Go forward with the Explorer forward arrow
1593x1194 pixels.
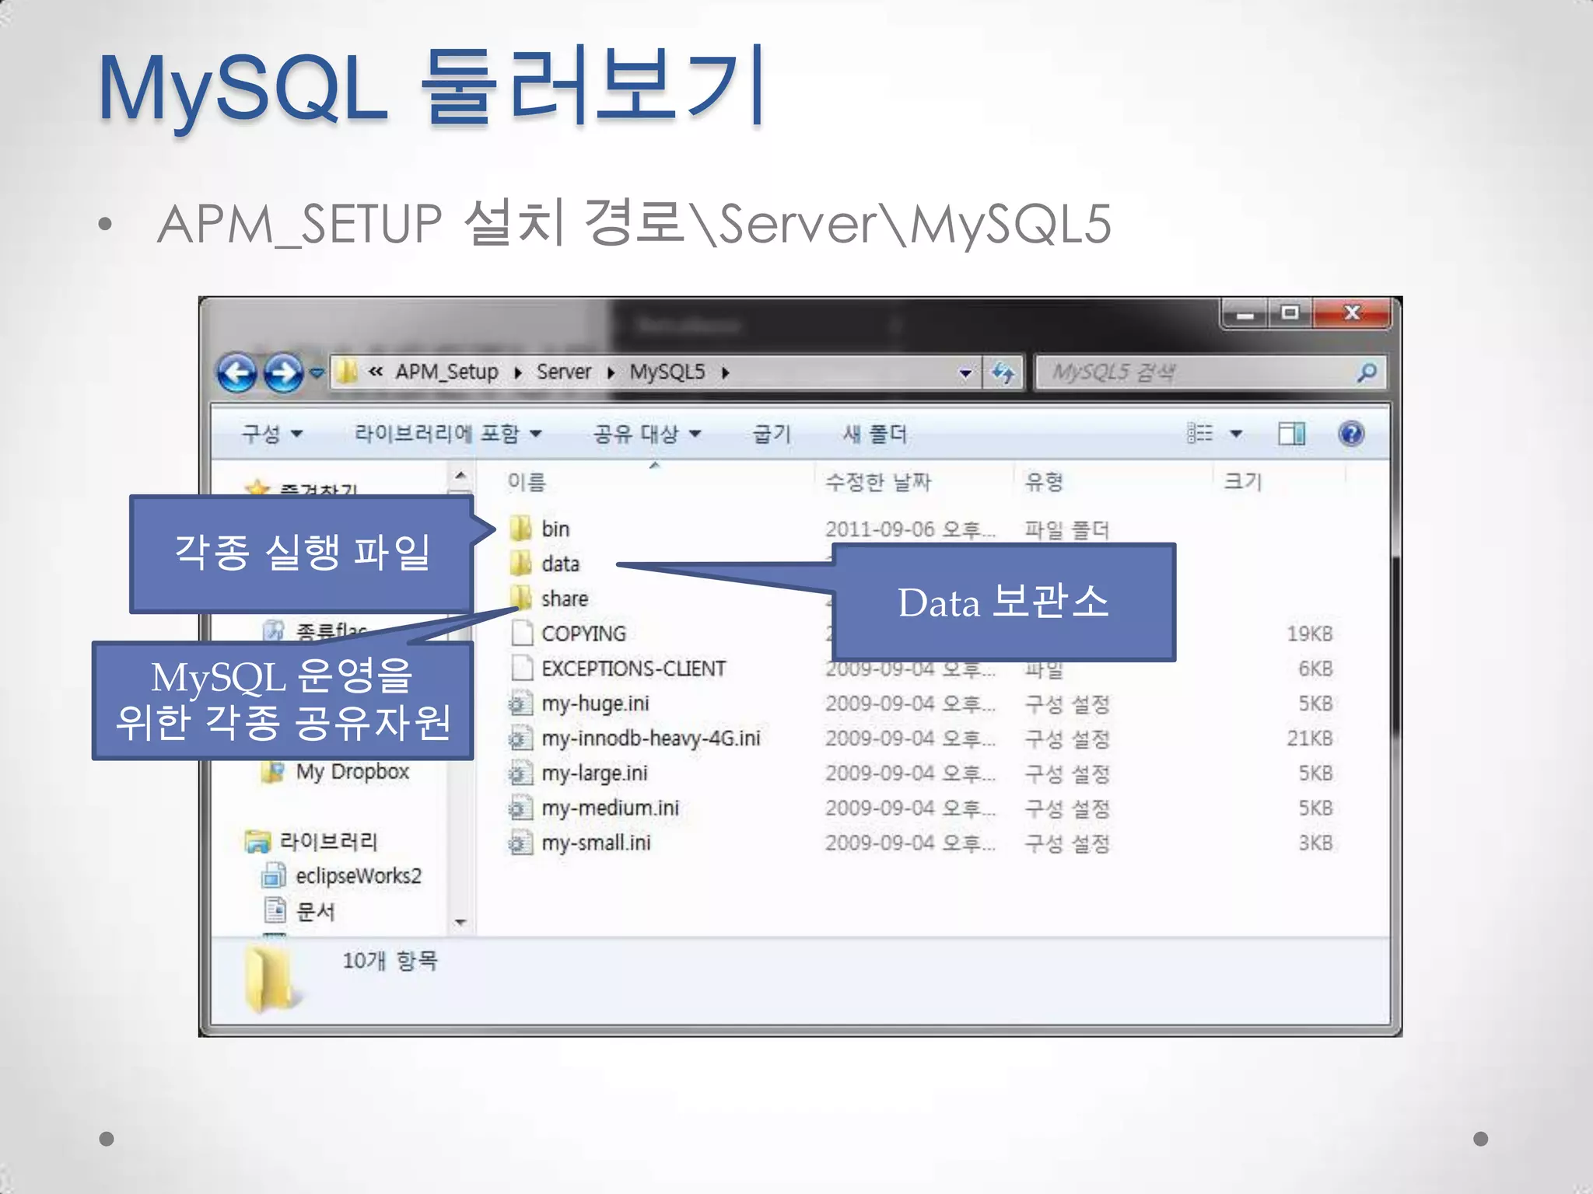point(283,373)
